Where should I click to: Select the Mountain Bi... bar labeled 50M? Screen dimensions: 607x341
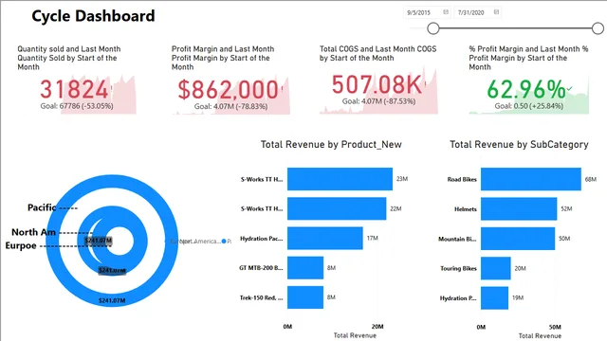coord(518,239)
